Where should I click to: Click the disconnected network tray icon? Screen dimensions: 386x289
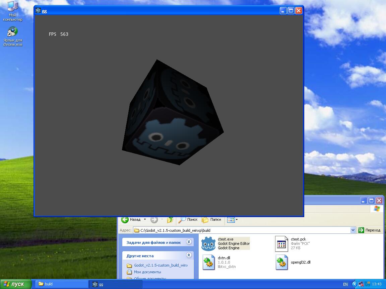pyautogui.click(x=361, y=284)
